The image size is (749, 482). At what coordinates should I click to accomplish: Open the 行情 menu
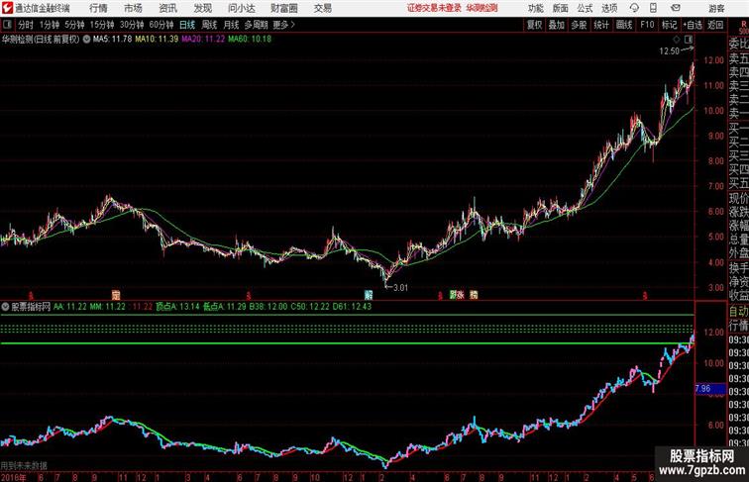[98, 8]
